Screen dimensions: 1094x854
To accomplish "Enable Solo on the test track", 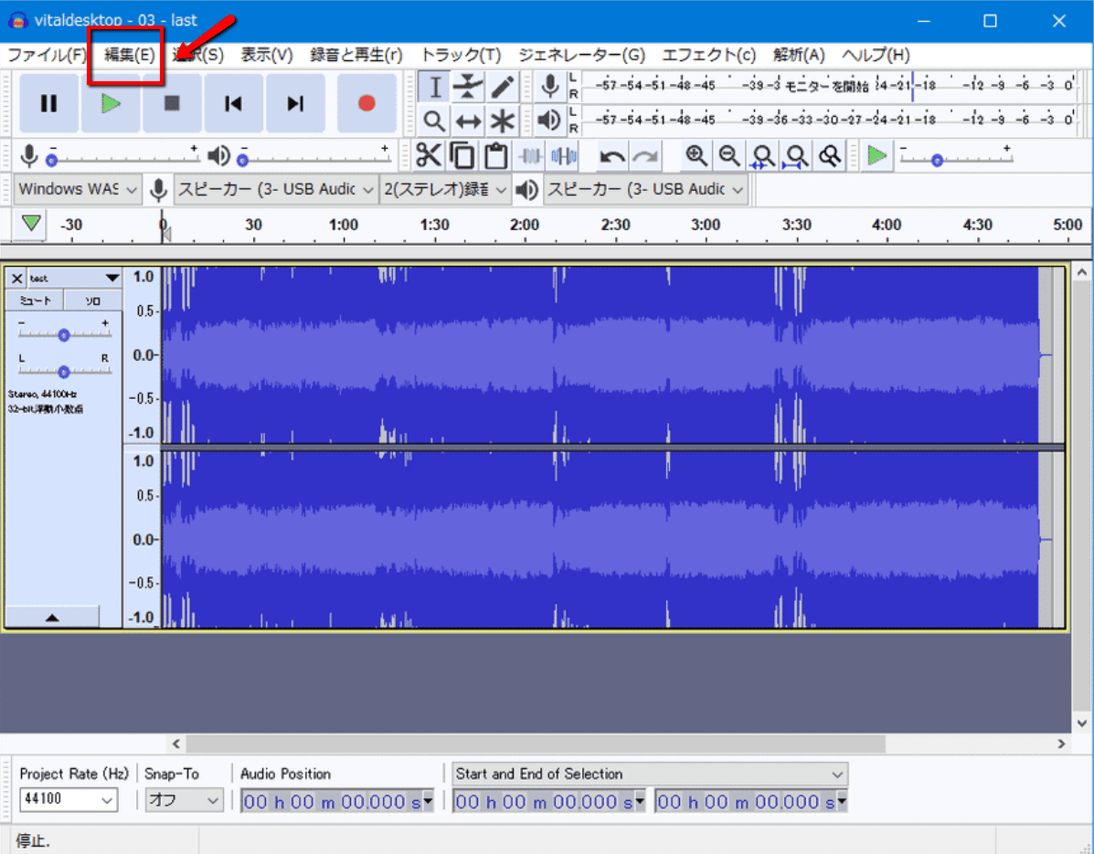I will (x=92, y=299).
